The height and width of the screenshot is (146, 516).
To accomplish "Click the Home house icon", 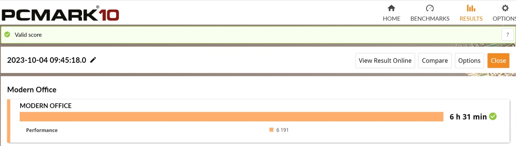I will click(x=391, y=8).
